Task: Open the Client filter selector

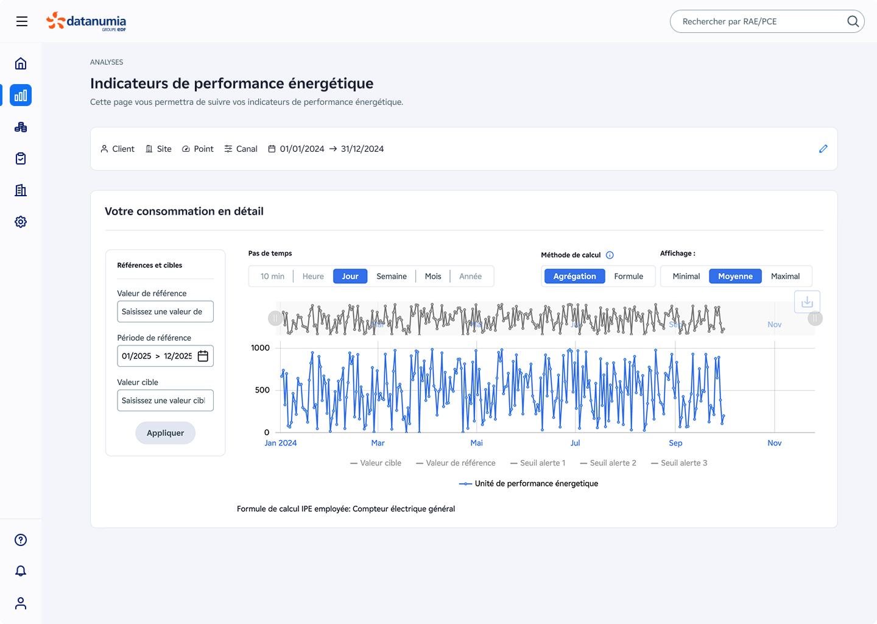Action: coord(118,149)
